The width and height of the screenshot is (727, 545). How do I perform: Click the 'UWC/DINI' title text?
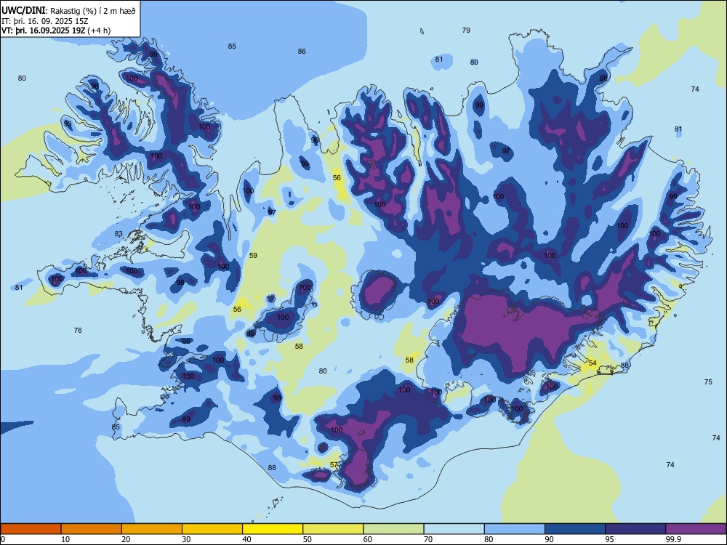pyautogui.click(x=24, y=11)
